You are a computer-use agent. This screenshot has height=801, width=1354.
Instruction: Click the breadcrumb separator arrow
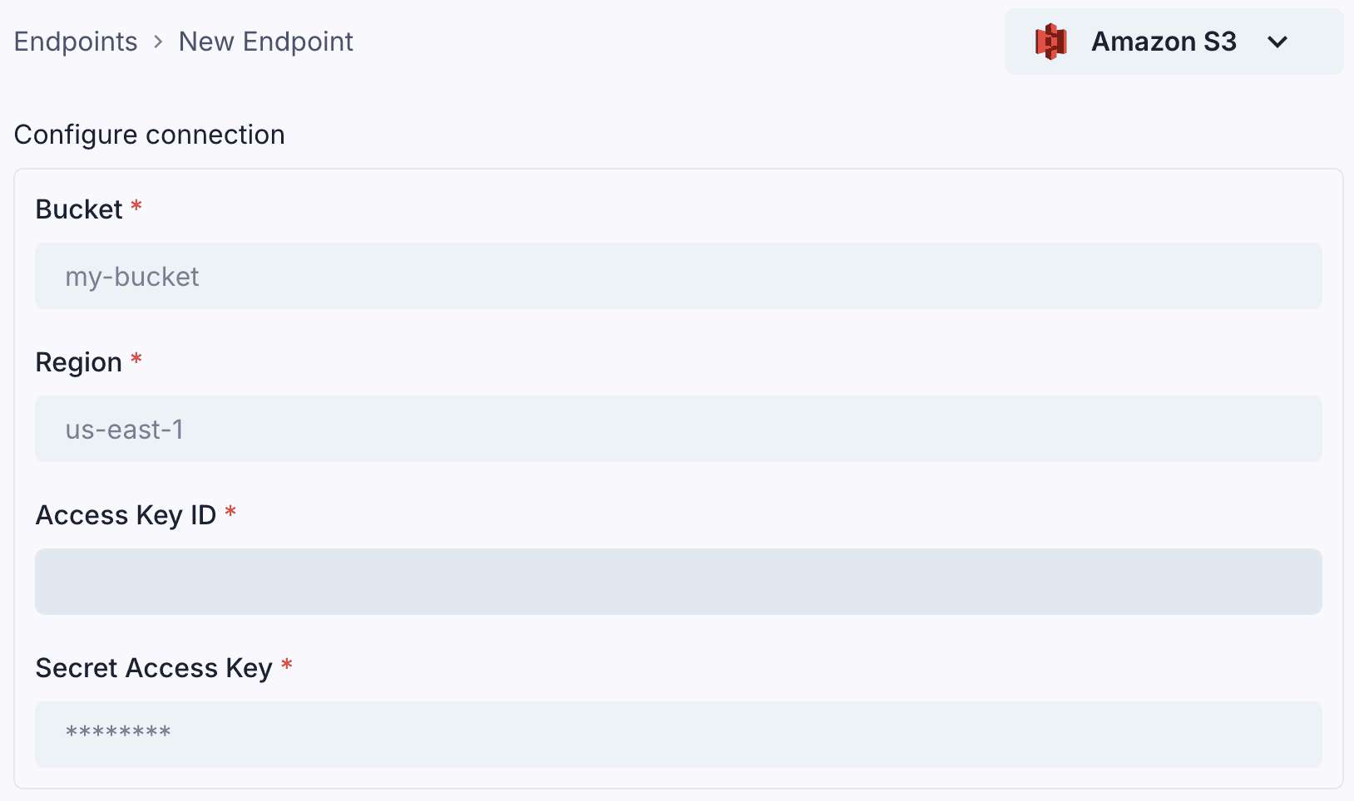coord(157,42)
